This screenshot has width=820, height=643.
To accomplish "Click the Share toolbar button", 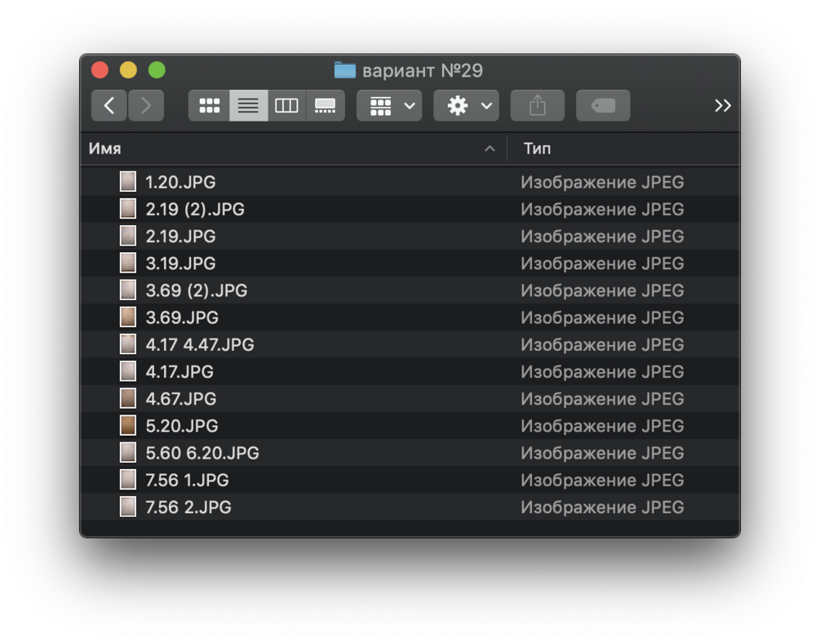I will pos(537,106).
